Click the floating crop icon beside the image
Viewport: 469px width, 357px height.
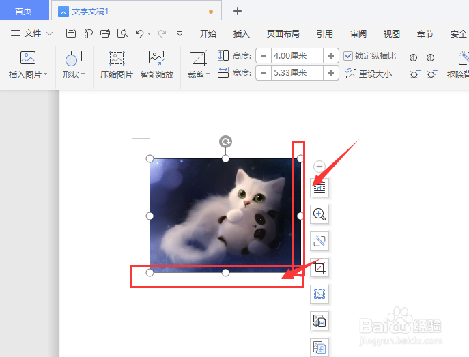tap(319, 268)
